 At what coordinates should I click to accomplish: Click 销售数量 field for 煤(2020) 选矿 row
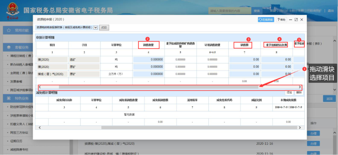pos(148,60)
